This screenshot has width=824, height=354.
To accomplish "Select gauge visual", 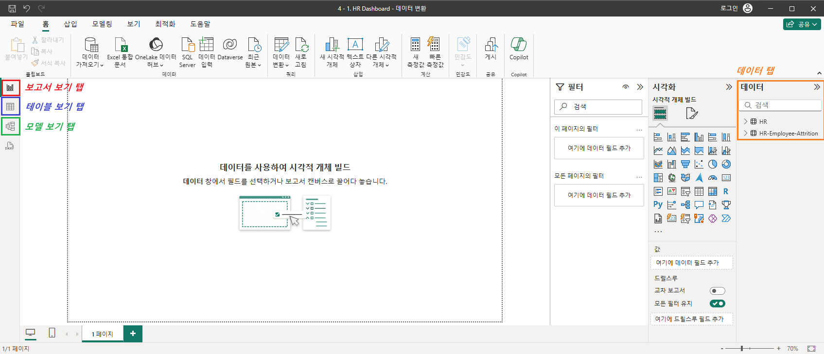I will pyautogui.click(x=713, y=178).
